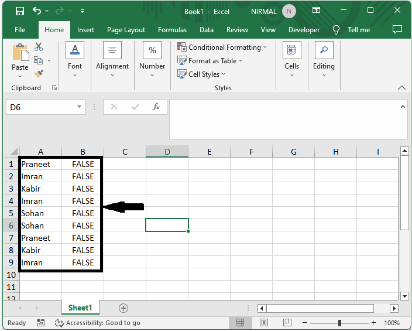This screenshot has height=331, width=412.
Task: Click the macro recording status bar icon
Action: [41, 323]
